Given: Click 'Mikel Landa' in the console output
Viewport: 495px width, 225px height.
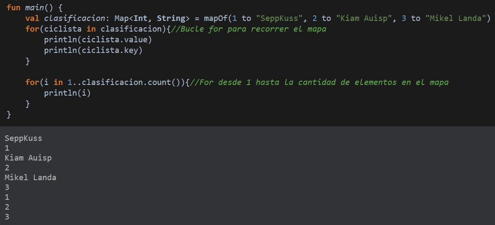Looking at the screenshot, I should [x=30, y=178].
